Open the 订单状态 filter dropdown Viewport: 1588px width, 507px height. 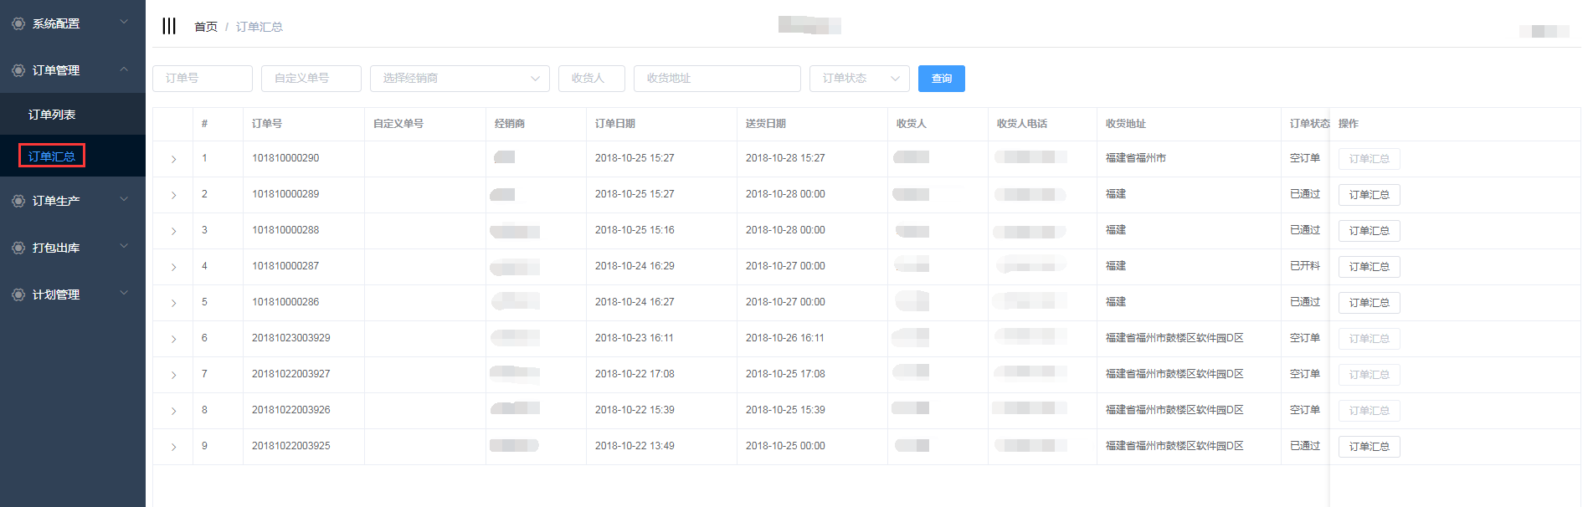point(859,79)
